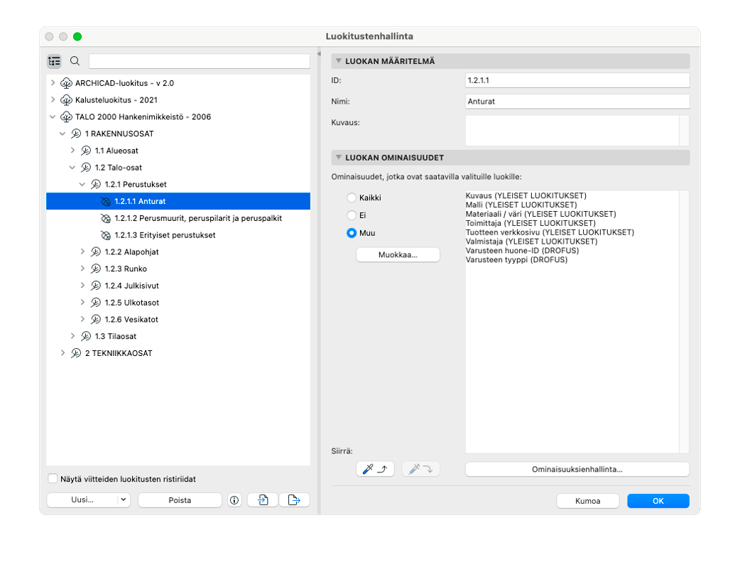Expand the Kalusteluokitus - 2021 tree
The height and width of the screenshot is (567, 740).
(53, 99)
